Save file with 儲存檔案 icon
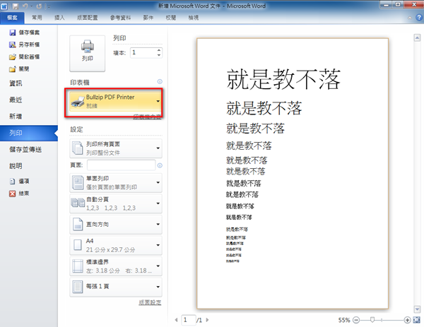The image size is (424, 327). click(x=24, y=32)
